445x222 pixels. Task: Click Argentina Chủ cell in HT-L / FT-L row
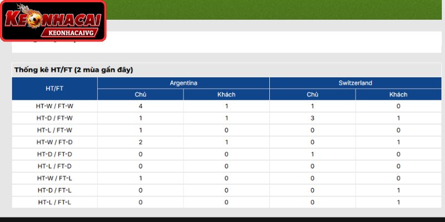click(x=141, y=203)
